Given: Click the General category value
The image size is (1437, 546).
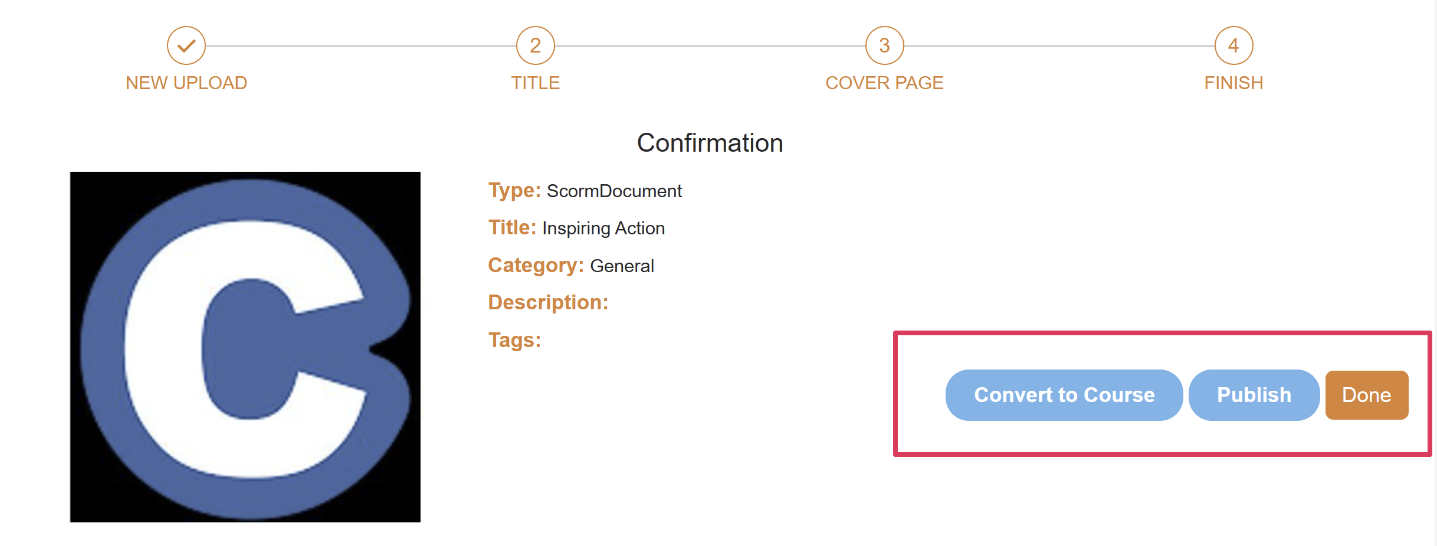Looking at the screenshot, I should tap(622, 266).
